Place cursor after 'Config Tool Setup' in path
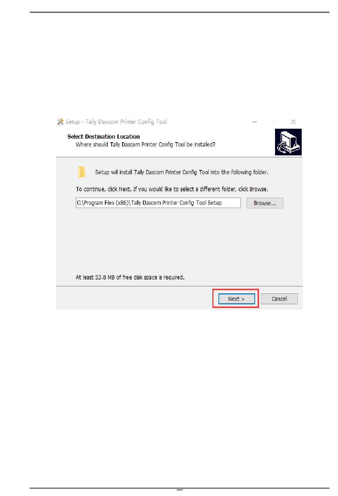Image resolution: width=338 pixels, height=496 pixels. [222, 203]
